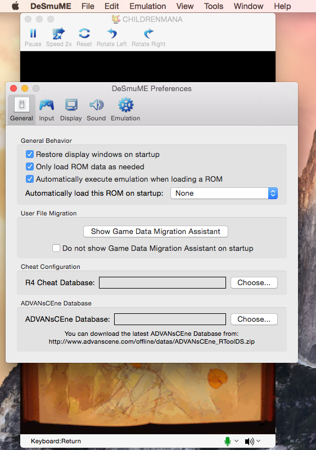Toggle Speed 2x in the CHILDRENMANA toolbar
Screen dimensions: 316x450
click(58, 37)
